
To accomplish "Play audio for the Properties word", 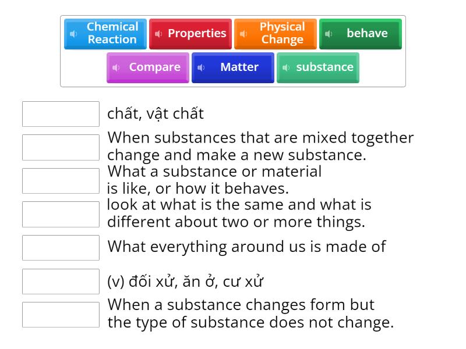I will pos(157,34).
